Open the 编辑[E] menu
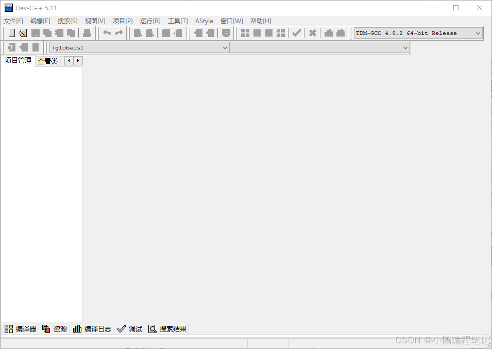This screenshot has width=492, height=349. [40, 21]
